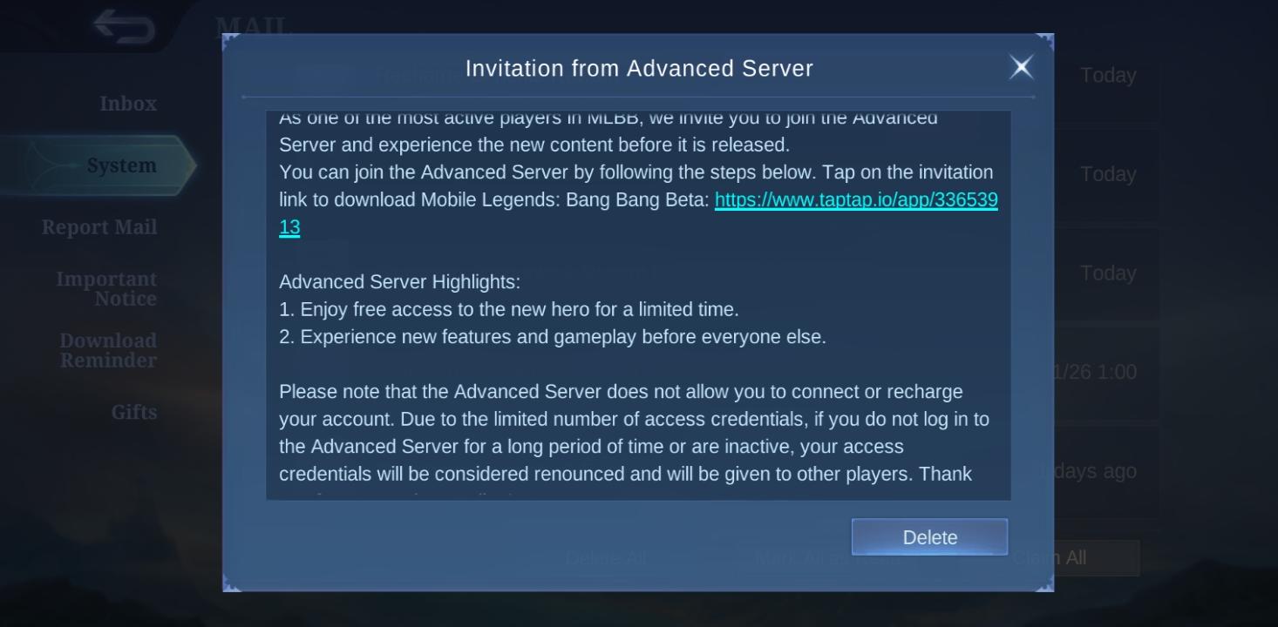The image size is (1278, 627).
Task: Click the dimmed Delete All button
Action: (x=606, y=558)
